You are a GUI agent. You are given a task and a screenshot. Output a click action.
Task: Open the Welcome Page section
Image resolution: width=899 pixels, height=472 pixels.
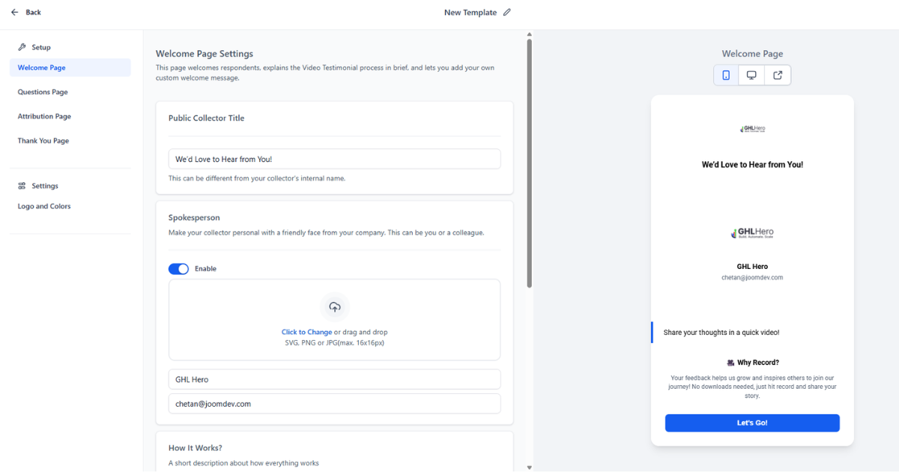70,67
